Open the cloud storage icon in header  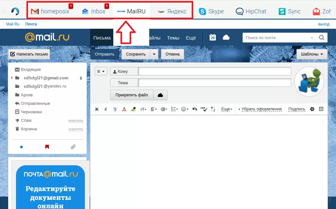[226, 38]
